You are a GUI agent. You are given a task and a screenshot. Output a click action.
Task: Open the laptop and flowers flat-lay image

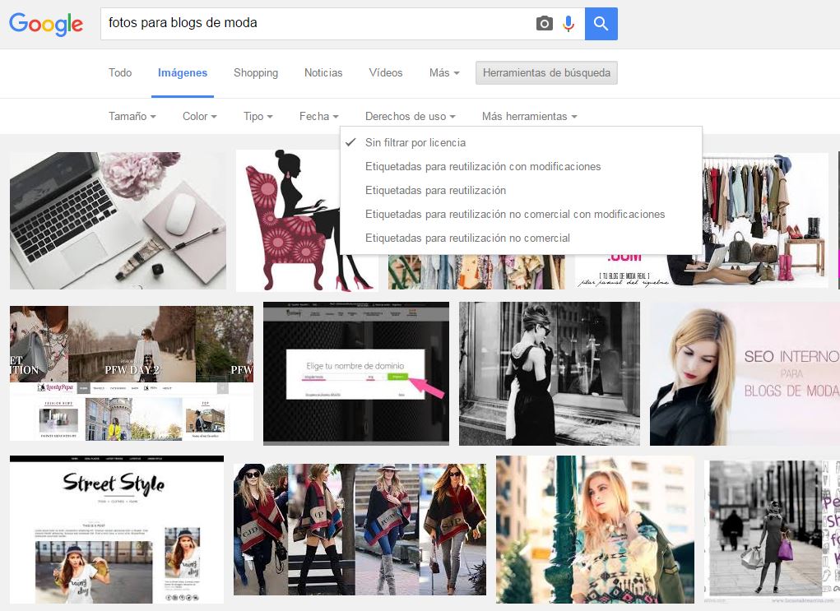point(118,220)
